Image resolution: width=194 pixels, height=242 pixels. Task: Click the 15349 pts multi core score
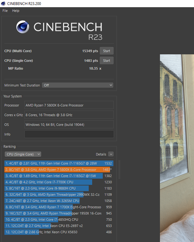click(x=90, y=51)
